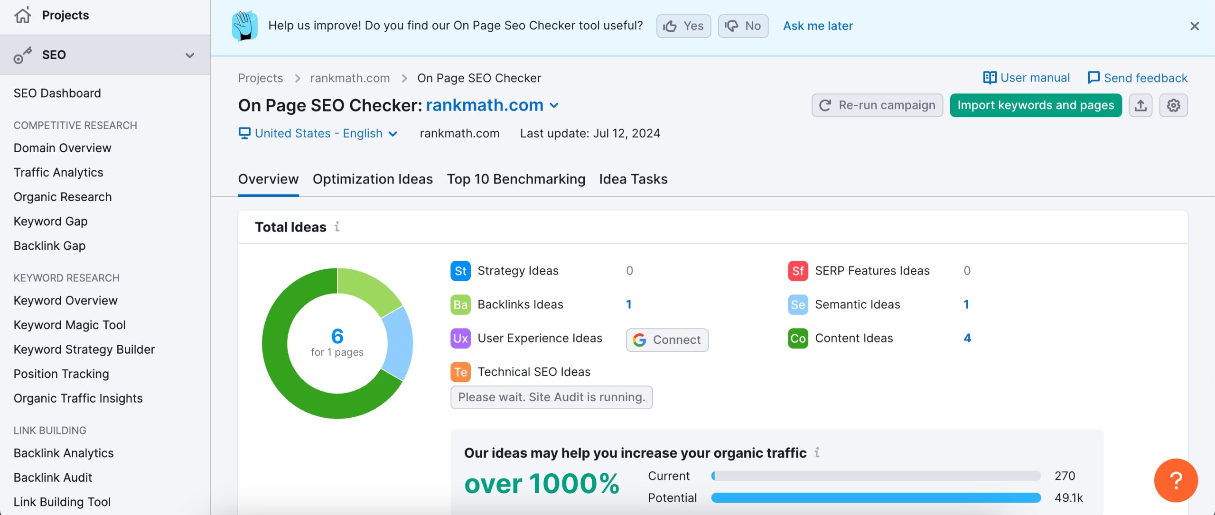The height and width of the screenshot is (515, 1215).
Task: Click the Re-run campaign button
Action: point(877,105)
